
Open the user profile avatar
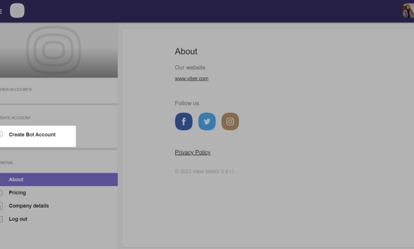pyautogui.click(x=408, y=11)
